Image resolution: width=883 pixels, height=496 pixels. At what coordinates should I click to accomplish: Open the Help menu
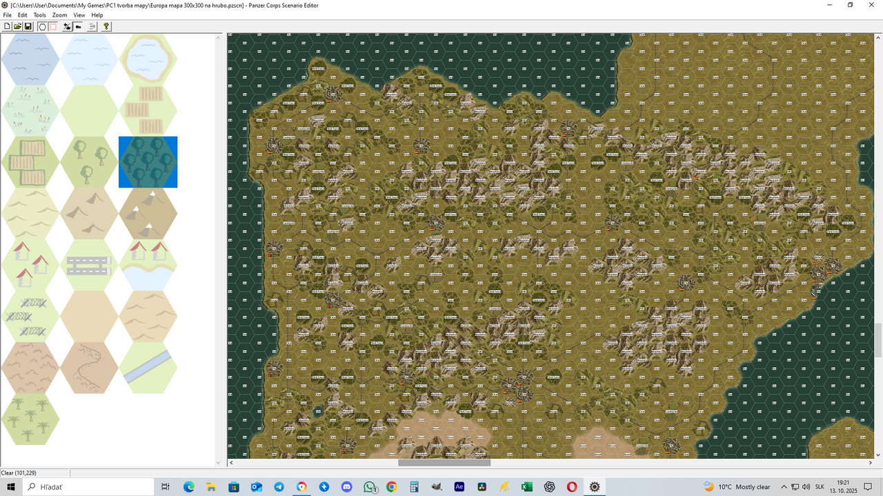(x=97, y=15)
